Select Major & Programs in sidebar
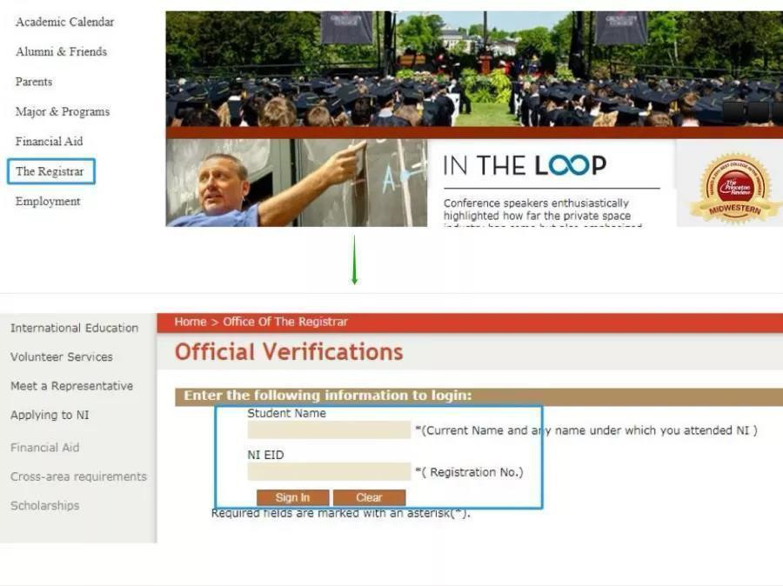This screenshot has height=586, width=783. coord(63,112)
